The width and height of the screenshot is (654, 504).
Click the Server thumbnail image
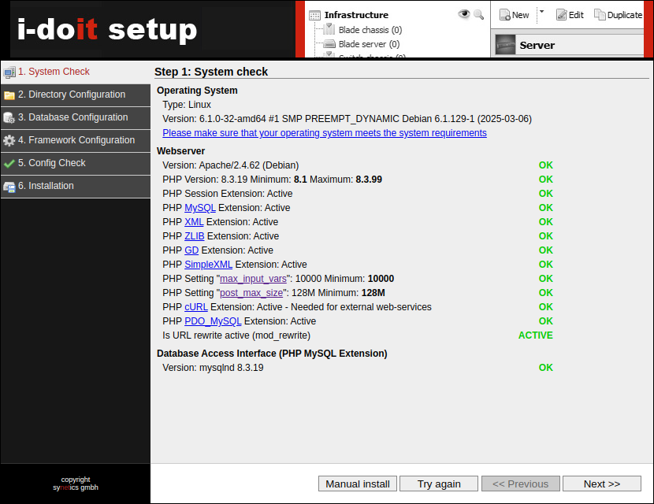pos(505,45)
